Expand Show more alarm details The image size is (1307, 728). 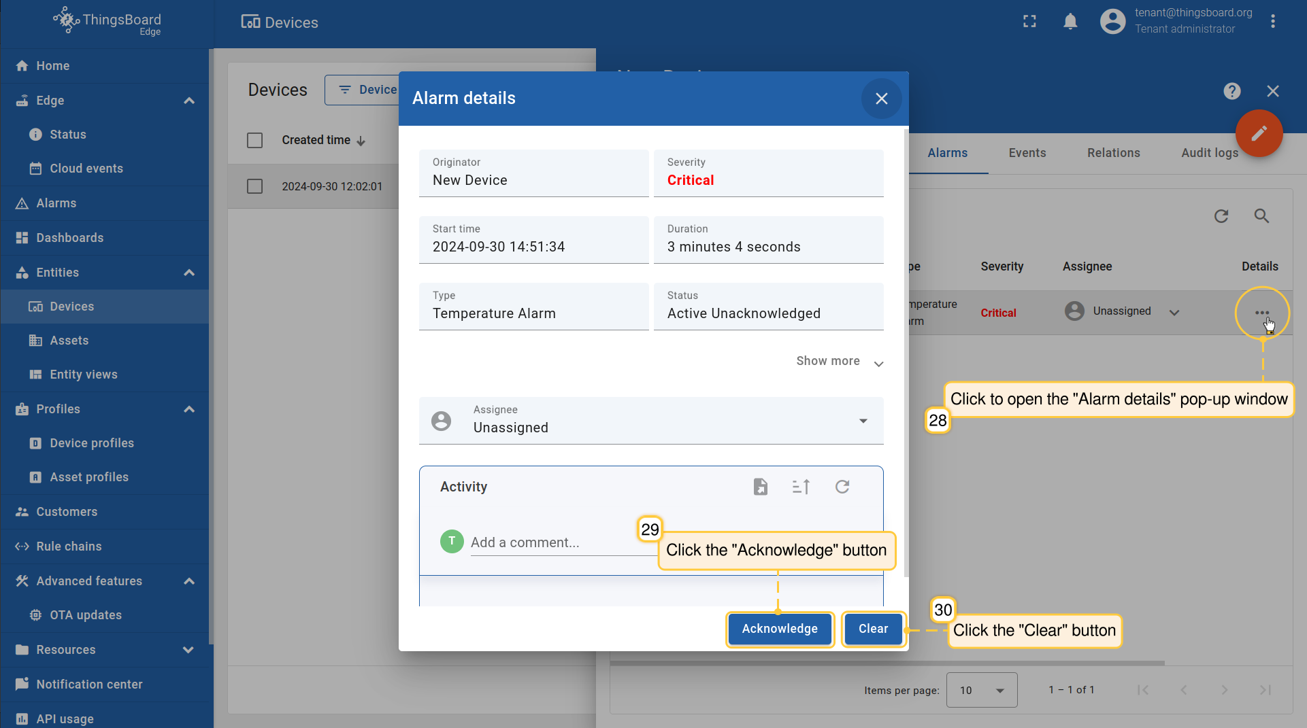point(839,362)
